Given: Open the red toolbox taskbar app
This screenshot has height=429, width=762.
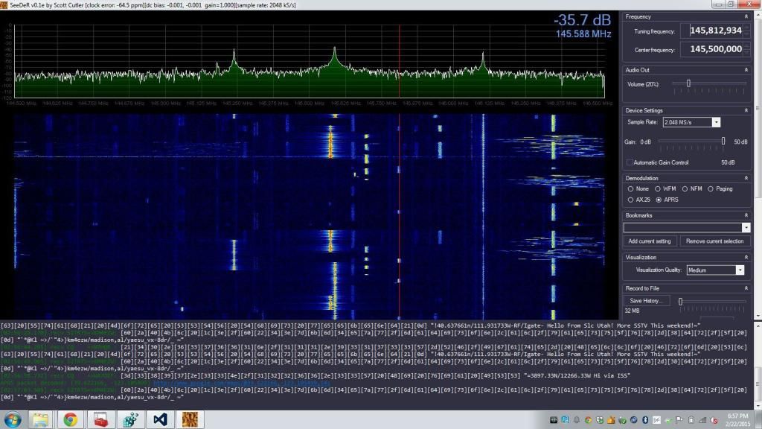Looking at the screenshot, I should (100, 419).
